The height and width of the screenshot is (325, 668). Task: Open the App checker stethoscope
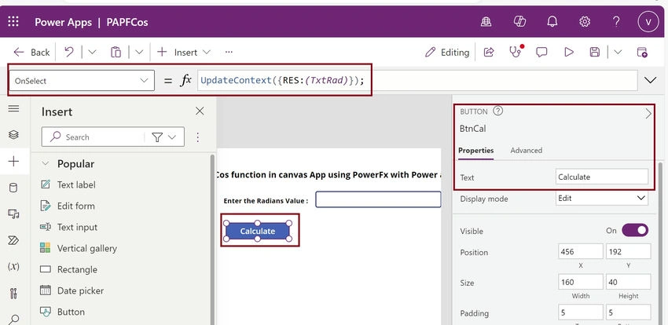coord(516,52)
